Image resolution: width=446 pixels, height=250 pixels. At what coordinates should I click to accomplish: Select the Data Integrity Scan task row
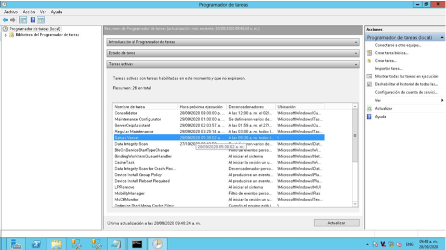pyautogui.click(x=218, y=144)
